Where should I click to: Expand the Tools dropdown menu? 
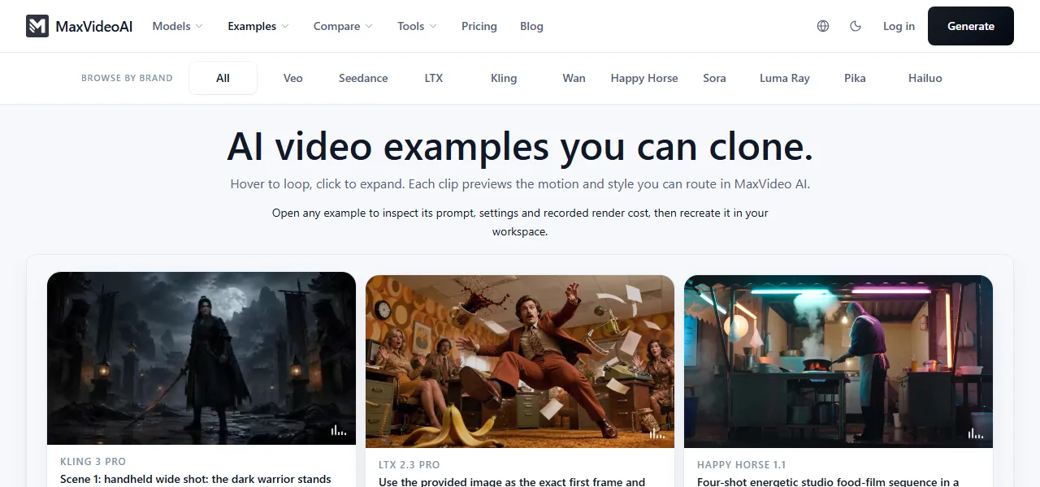click(417, 26)
